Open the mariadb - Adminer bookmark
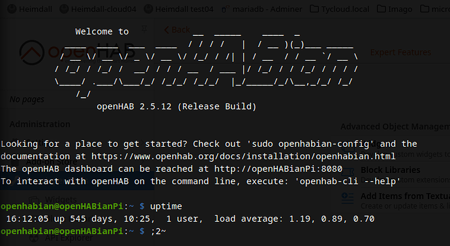The width and height of the screenshot is (450, 246). 262,9
